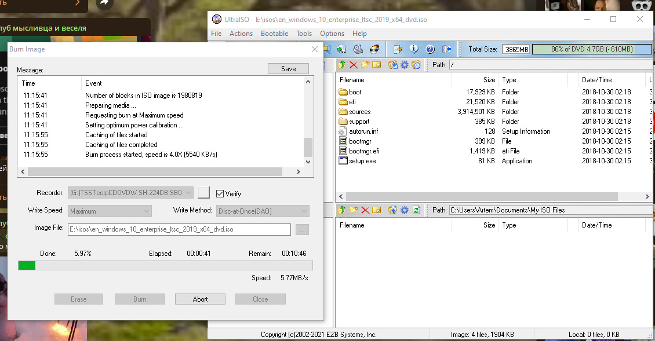Viewport: 655px width, 341px height.
Task: Click the gear icon in local pane toolbar
Action: click(405, 210)
